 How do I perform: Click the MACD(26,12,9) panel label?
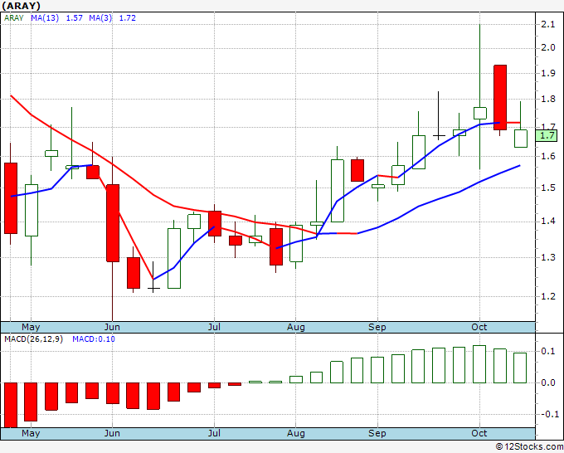(x=33, y=339)
